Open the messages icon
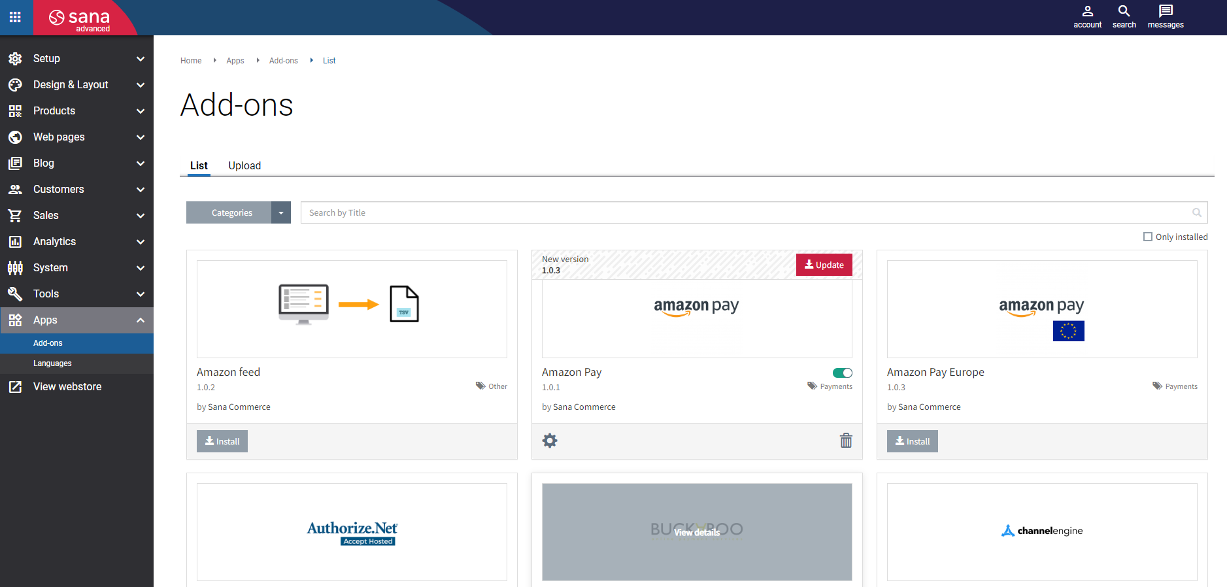 (x=1166, y=11)
